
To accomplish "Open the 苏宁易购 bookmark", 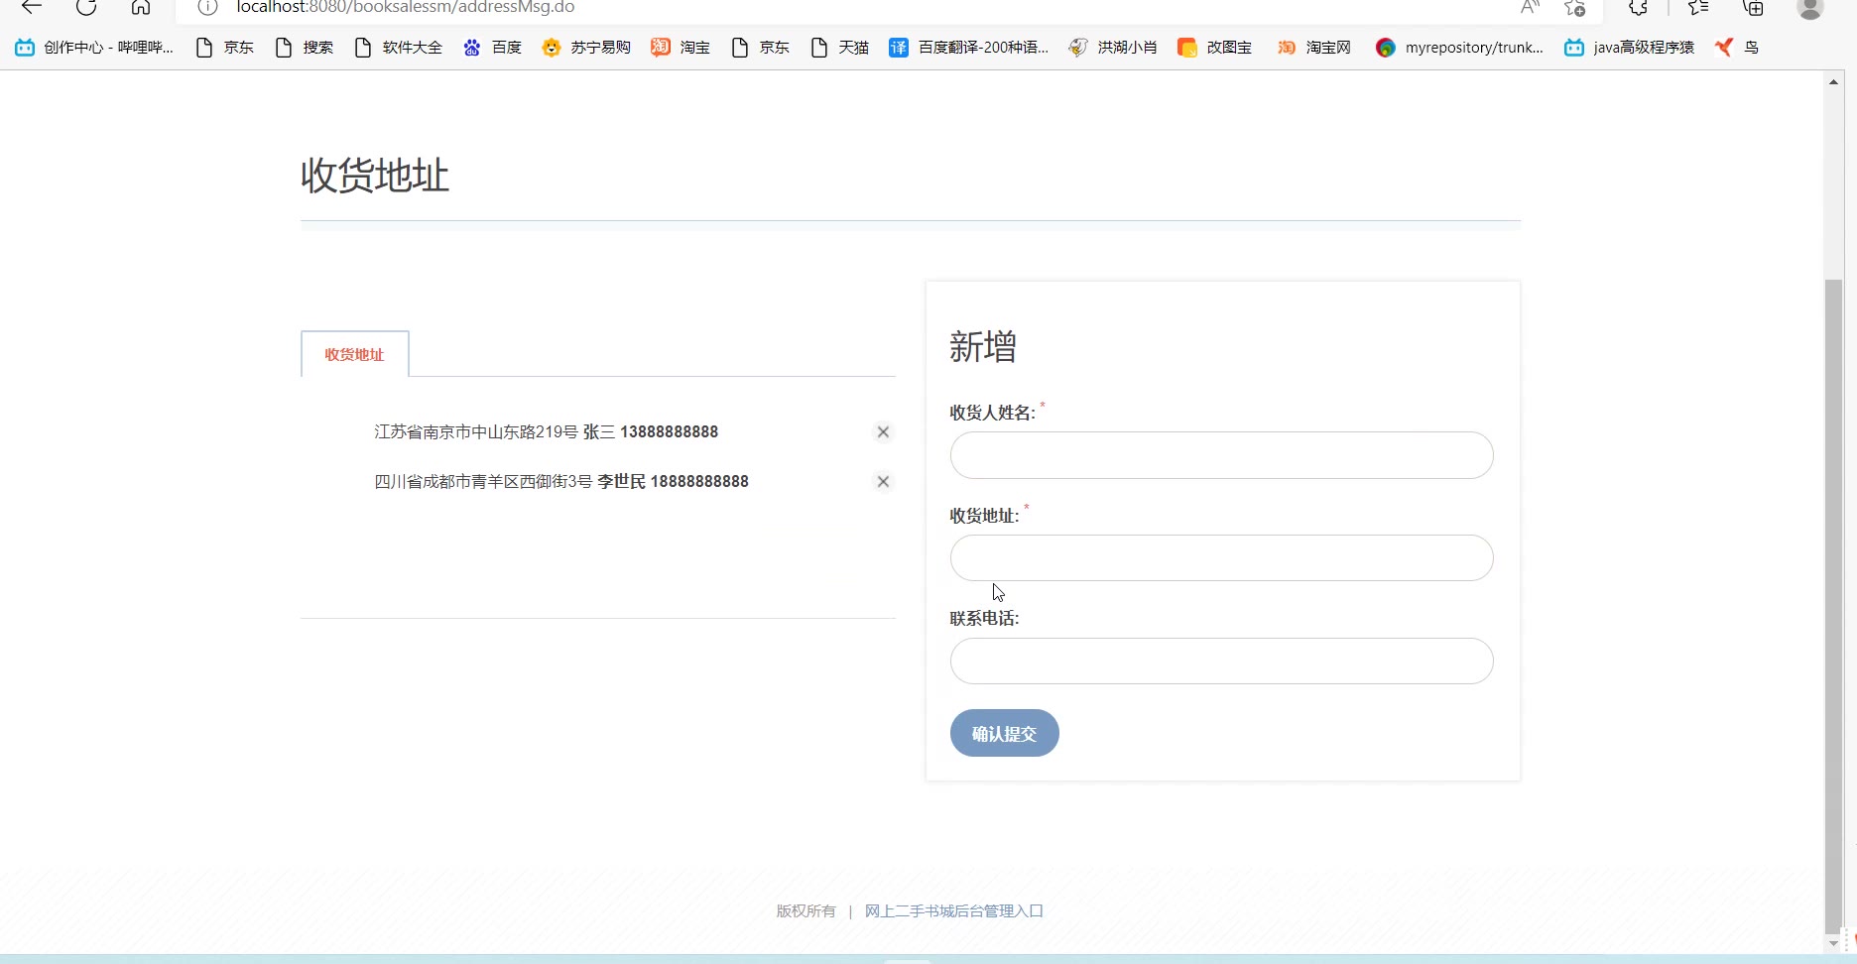I will click(586, 47).
